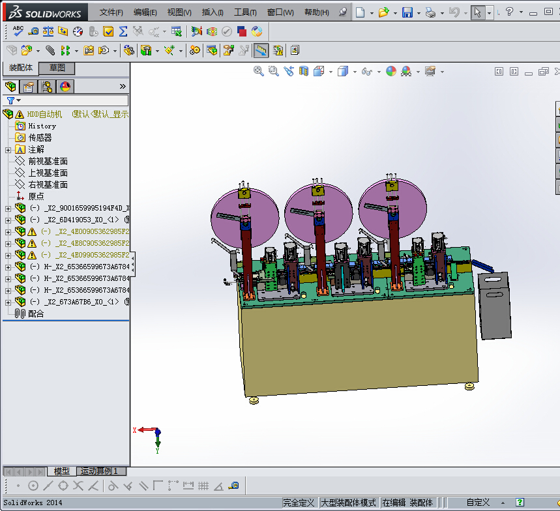
Task: Click the 自定义 status bar button
Action: pyautogui.click(x=478, y=503)
